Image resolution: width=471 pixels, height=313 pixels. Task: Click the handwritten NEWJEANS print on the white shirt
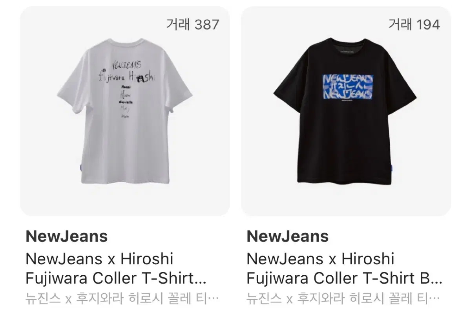(127, 64)
